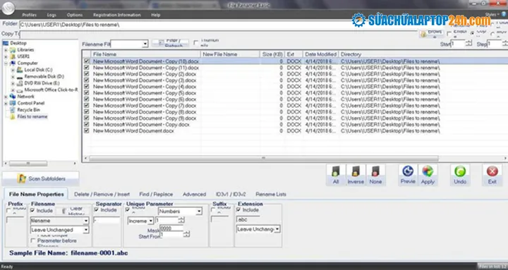Image resolution: width=508 pixels, height=270 pixels.
Task: Click the None selection icon button
Action: pos(375,175)
